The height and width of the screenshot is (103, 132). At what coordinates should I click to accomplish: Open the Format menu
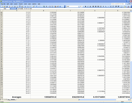click(21, 4)
